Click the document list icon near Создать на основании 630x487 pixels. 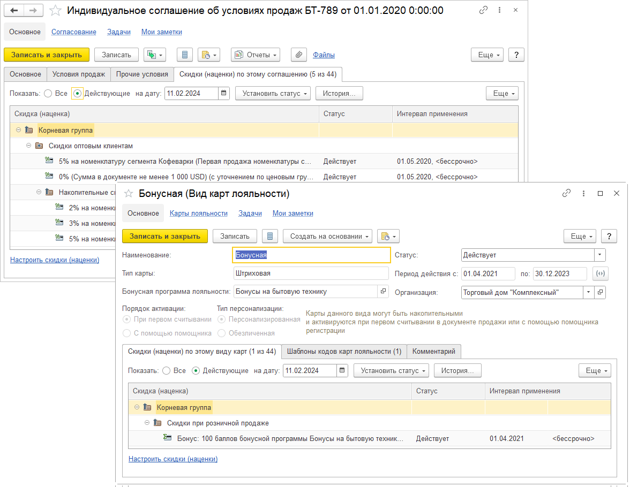[270, 236]
